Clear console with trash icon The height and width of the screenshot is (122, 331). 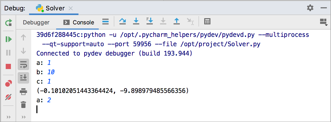coord(23,105)
